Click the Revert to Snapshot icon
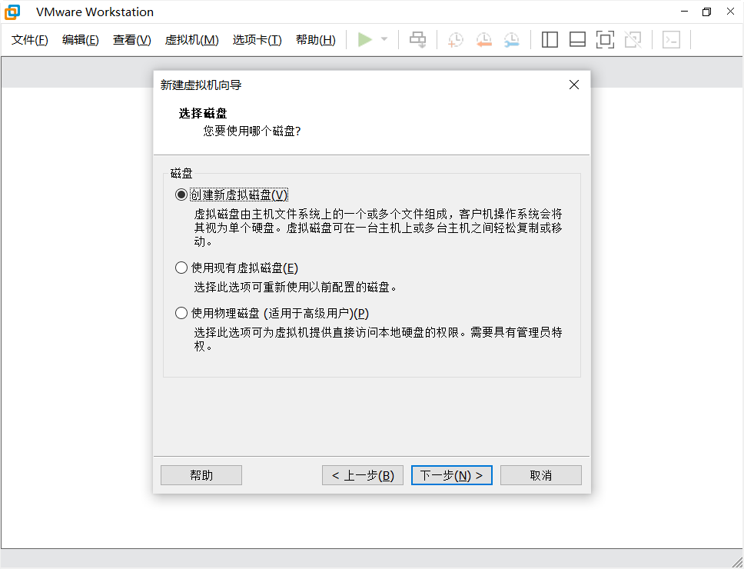Image resolution: width=744 pixels, height=569 pixels. point(483,40)
